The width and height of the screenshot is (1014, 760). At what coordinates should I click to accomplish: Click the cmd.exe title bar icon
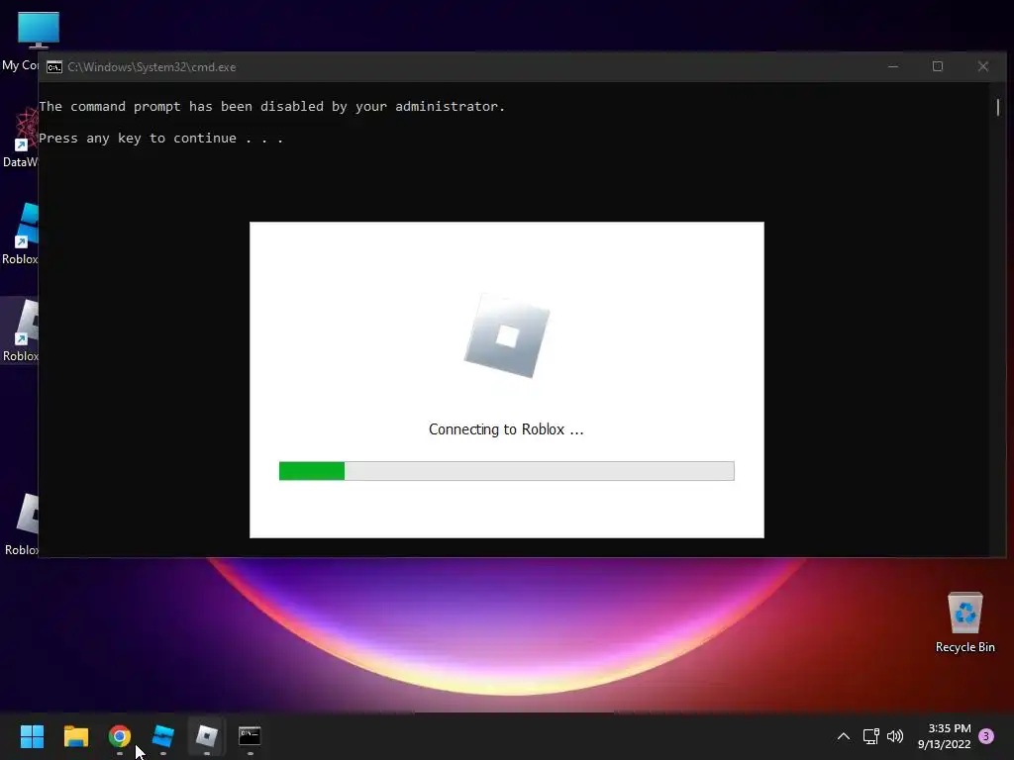click(54, 67)
